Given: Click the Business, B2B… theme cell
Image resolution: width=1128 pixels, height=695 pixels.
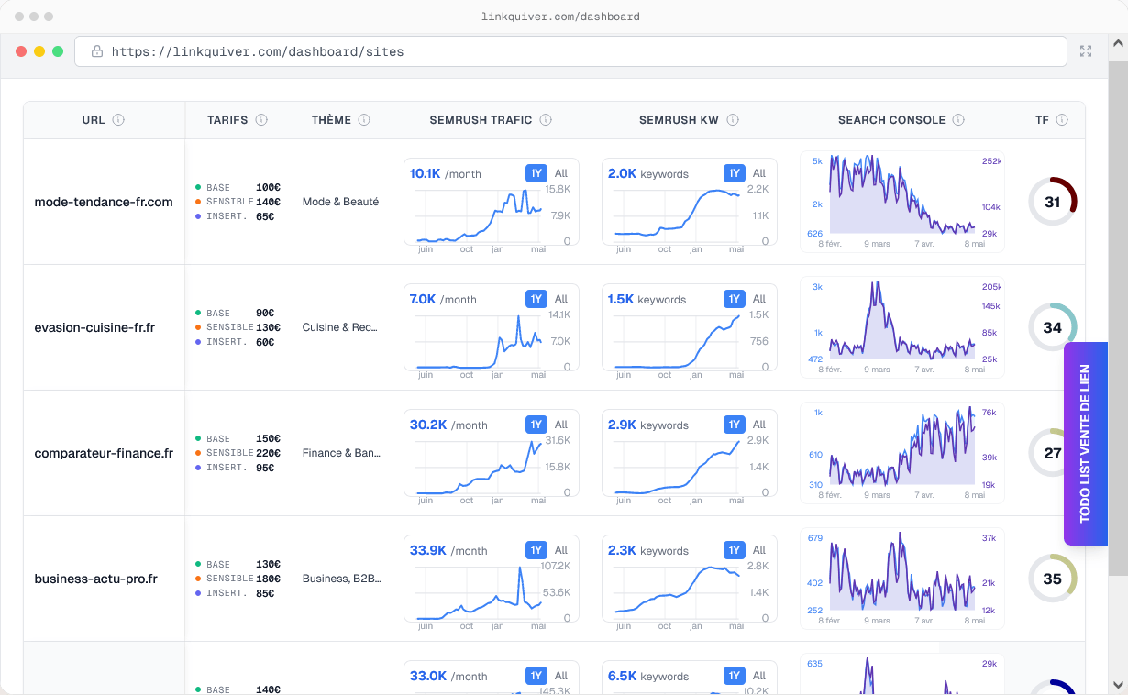Looking at the screenshot, I should tap(341, 579).
